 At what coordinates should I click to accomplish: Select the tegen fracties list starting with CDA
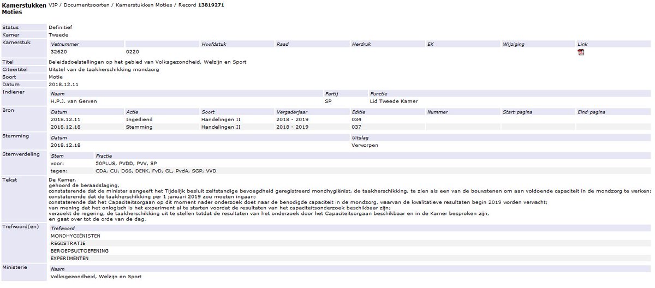[x=156, y=171]
